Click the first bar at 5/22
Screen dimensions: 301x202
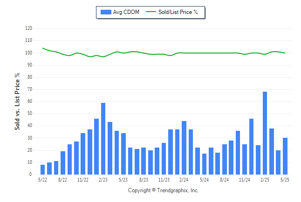point(42,169)
